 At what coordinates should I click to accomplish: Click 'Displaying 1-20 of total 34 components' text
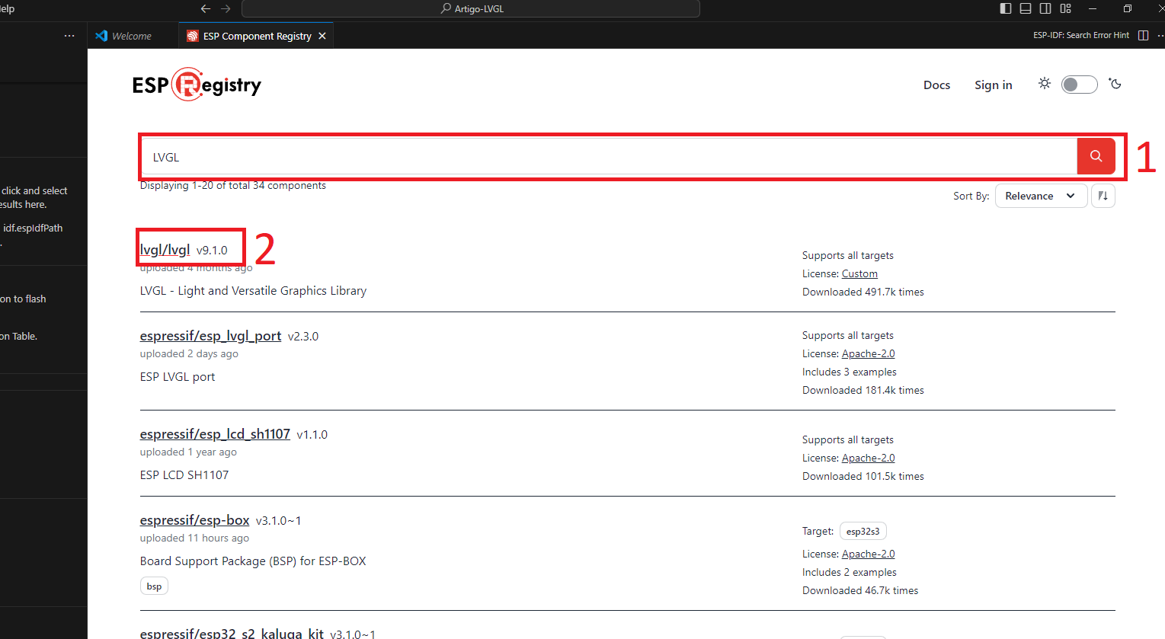point(233,185)
